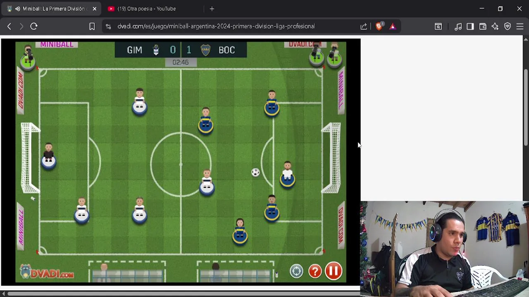Image resolution: width=529 pixels, height=297 pixels.
Task: Share this page via share icon
Action: (364, 26)
